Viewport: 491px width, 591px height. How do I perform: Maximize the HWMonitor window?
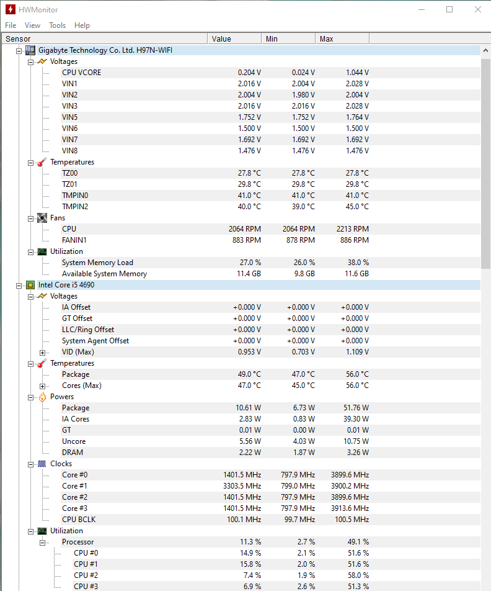click(x=449, y=9)
